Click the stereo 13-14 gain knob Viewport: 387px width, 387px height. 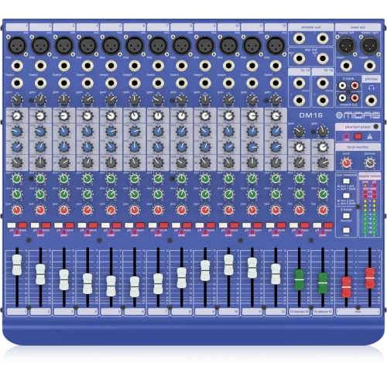pyautogui.click(x=299, y=132)
